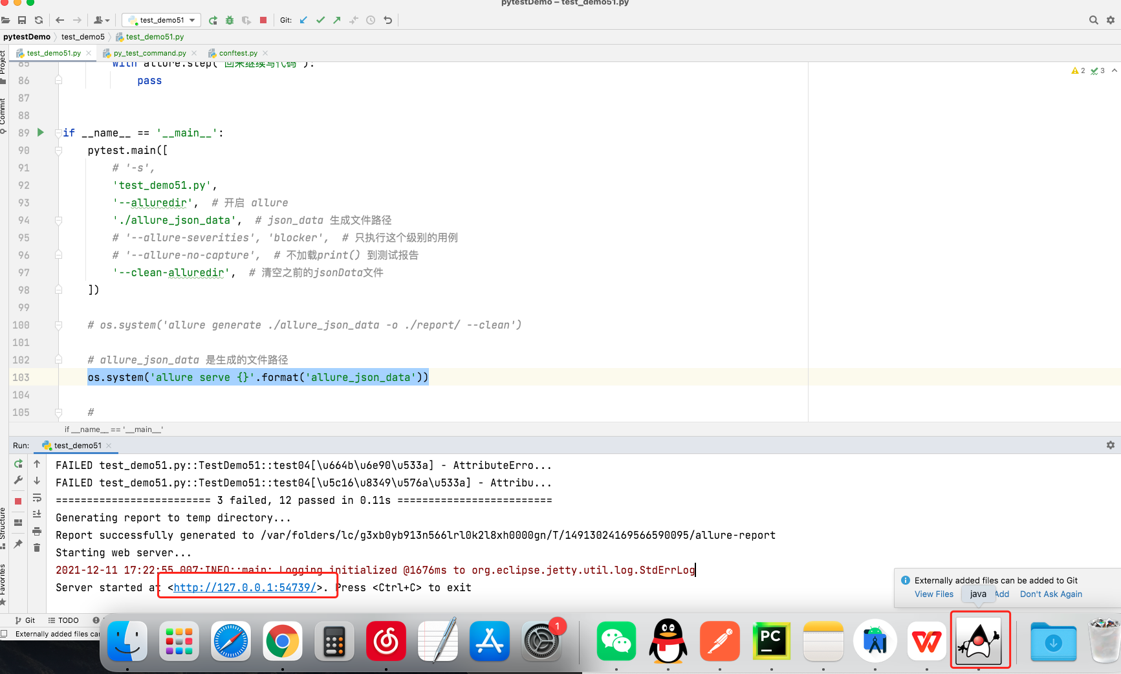Image resolution: width=1121 pixels, height=674 pixels.
Task: Toggle the fold marker on line 102
Action: pyautogui.click(x=59, y=360)
